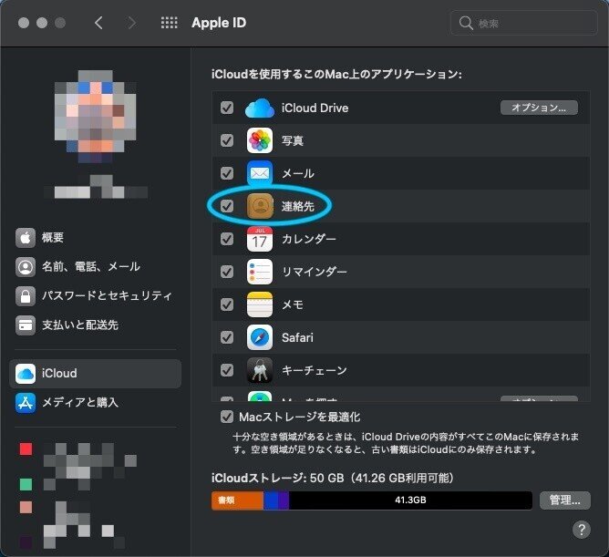
Task: Click the カレンダー label text
Action: pyautogui.click(x=309, y=239)
